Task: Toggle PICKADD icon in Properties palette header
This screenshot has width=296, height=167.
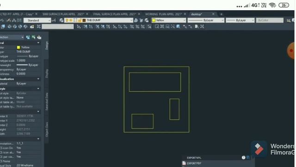Action: click(28, 37)
